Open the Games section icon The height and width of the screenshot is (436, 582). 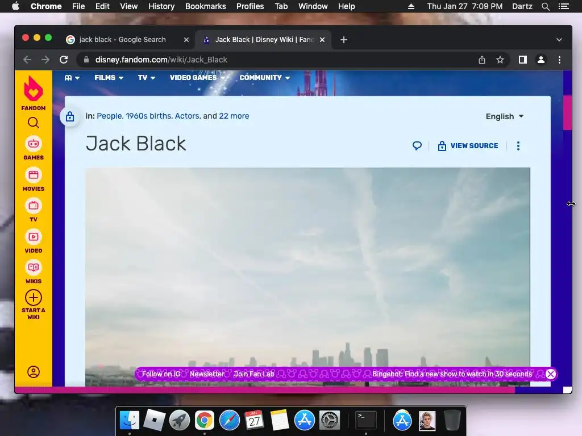click(34, 144)
